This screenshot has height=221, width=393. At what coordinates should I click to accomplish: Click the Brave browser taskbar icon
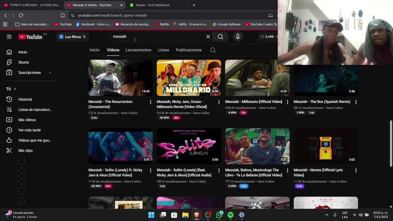[x=196, y=215]
